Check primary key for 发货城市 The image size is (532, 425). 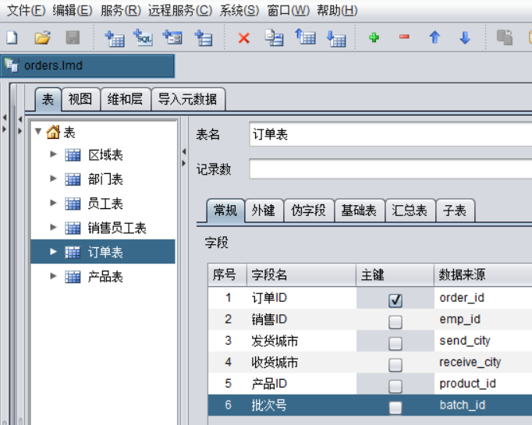click(395, 344)
